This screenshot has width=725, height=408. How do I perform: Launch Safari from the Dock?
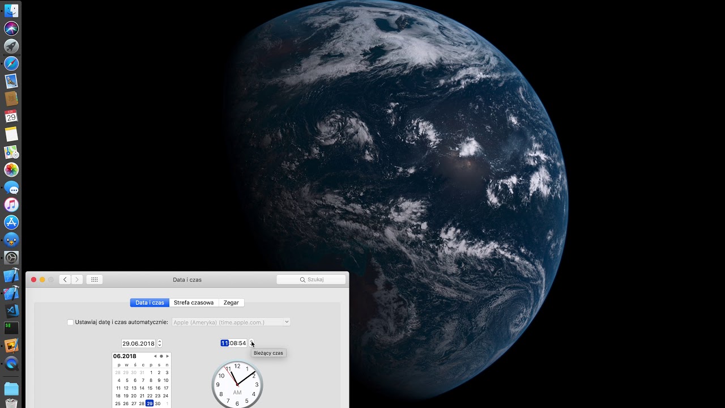point(11,63)
